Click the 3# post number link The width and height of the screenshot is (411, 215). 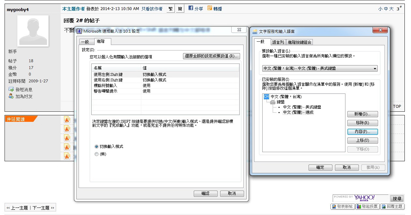[399, 9]
